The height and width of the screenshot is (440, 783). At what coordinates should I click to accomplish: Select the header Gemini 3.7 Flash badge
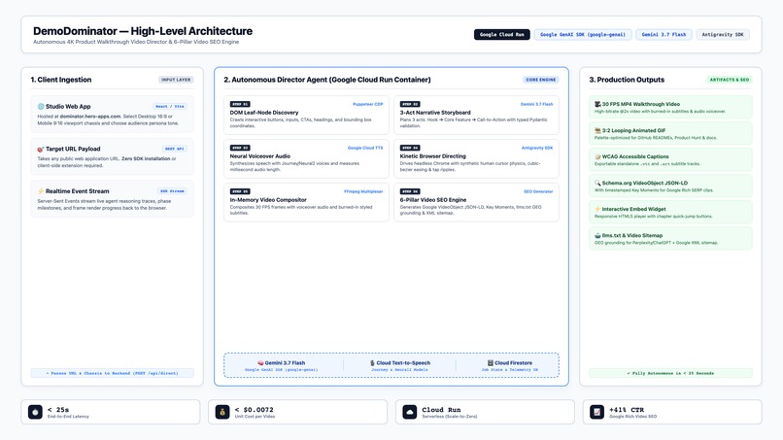(664, 34)
